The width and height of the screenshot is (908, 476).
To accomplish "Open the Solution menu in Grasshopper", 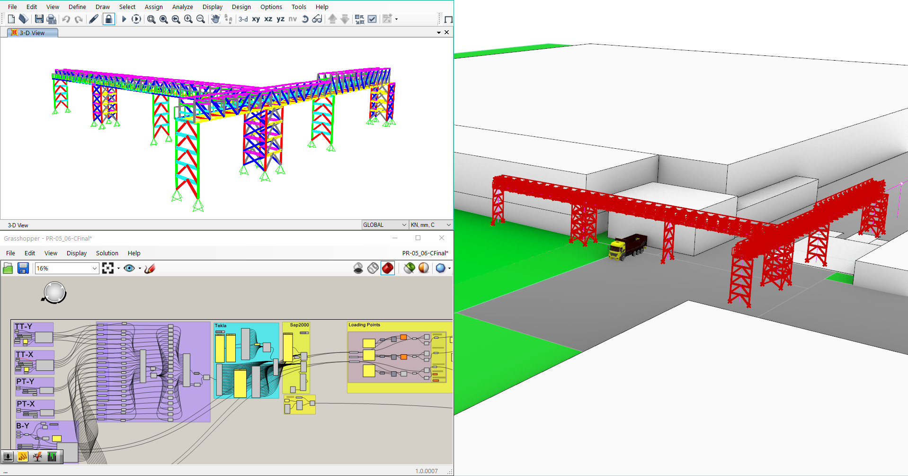I will point(107,253).
